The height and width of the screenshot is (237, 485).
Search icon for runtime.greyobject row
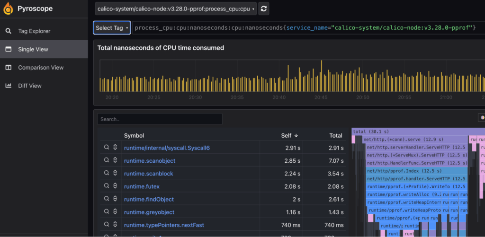[107, 211]
